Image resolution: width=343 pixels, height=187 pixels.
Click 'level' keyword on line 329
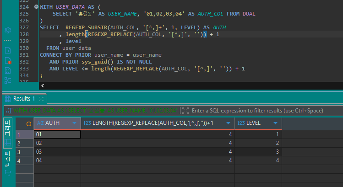(73, 41)
